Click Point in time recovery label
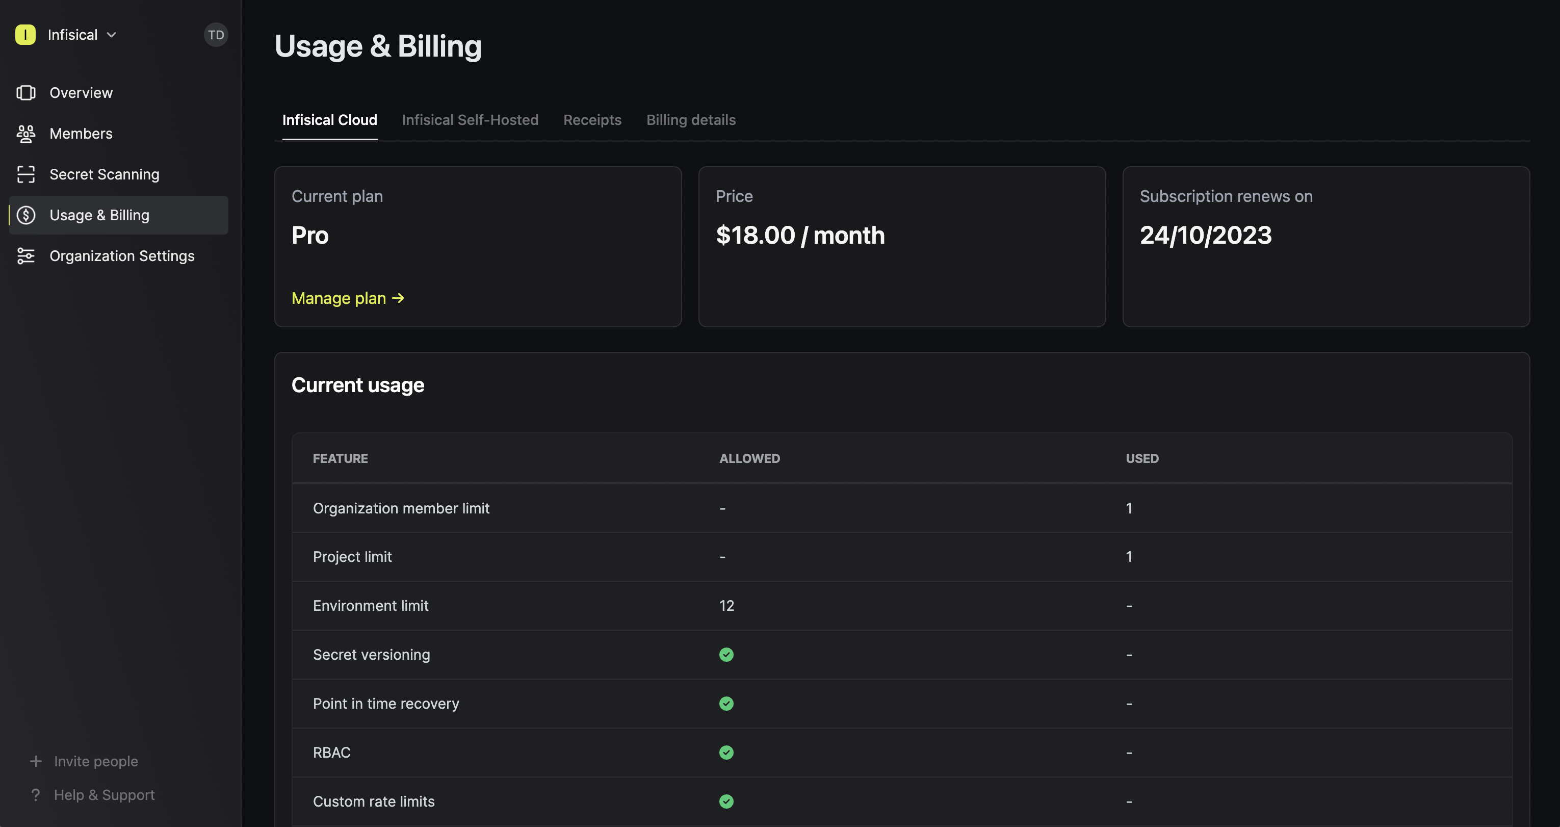Screen dimensions: 1560x827 click(386, 704)
